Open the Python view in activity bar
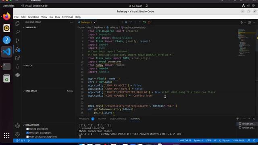This screenshot has height=145, width=258. click(x=17, y=75)
